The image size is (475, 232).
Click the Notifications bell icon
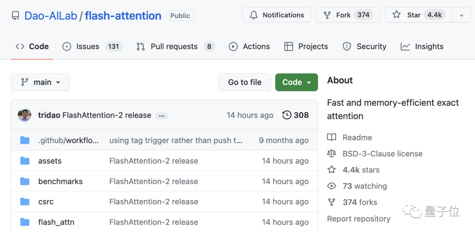pos(254,15)
